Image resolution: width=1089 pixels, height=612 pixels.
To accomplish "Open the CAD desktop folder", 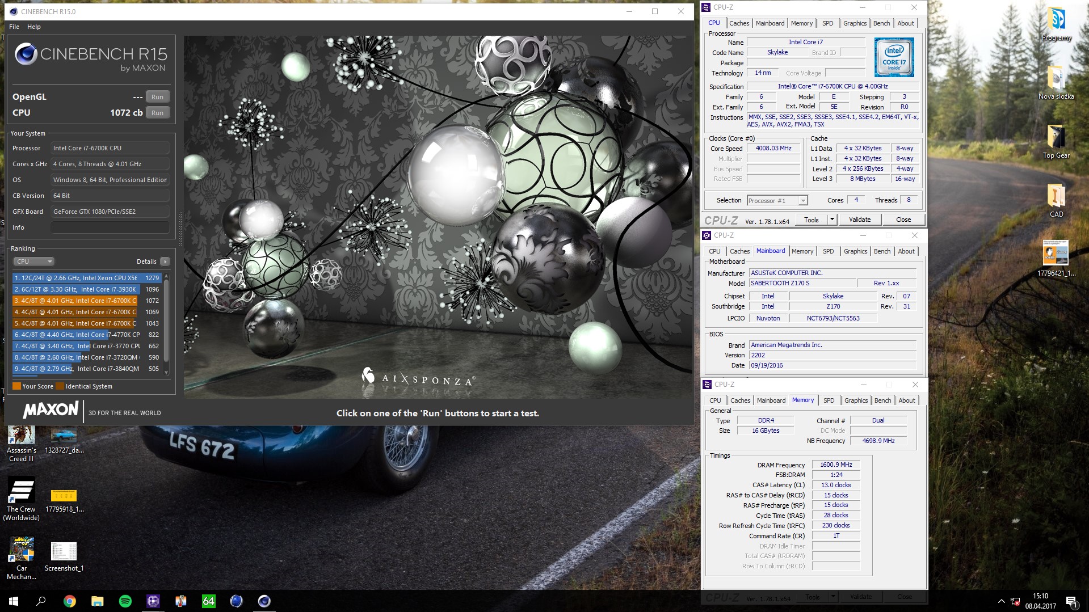I will [1056, 201].
